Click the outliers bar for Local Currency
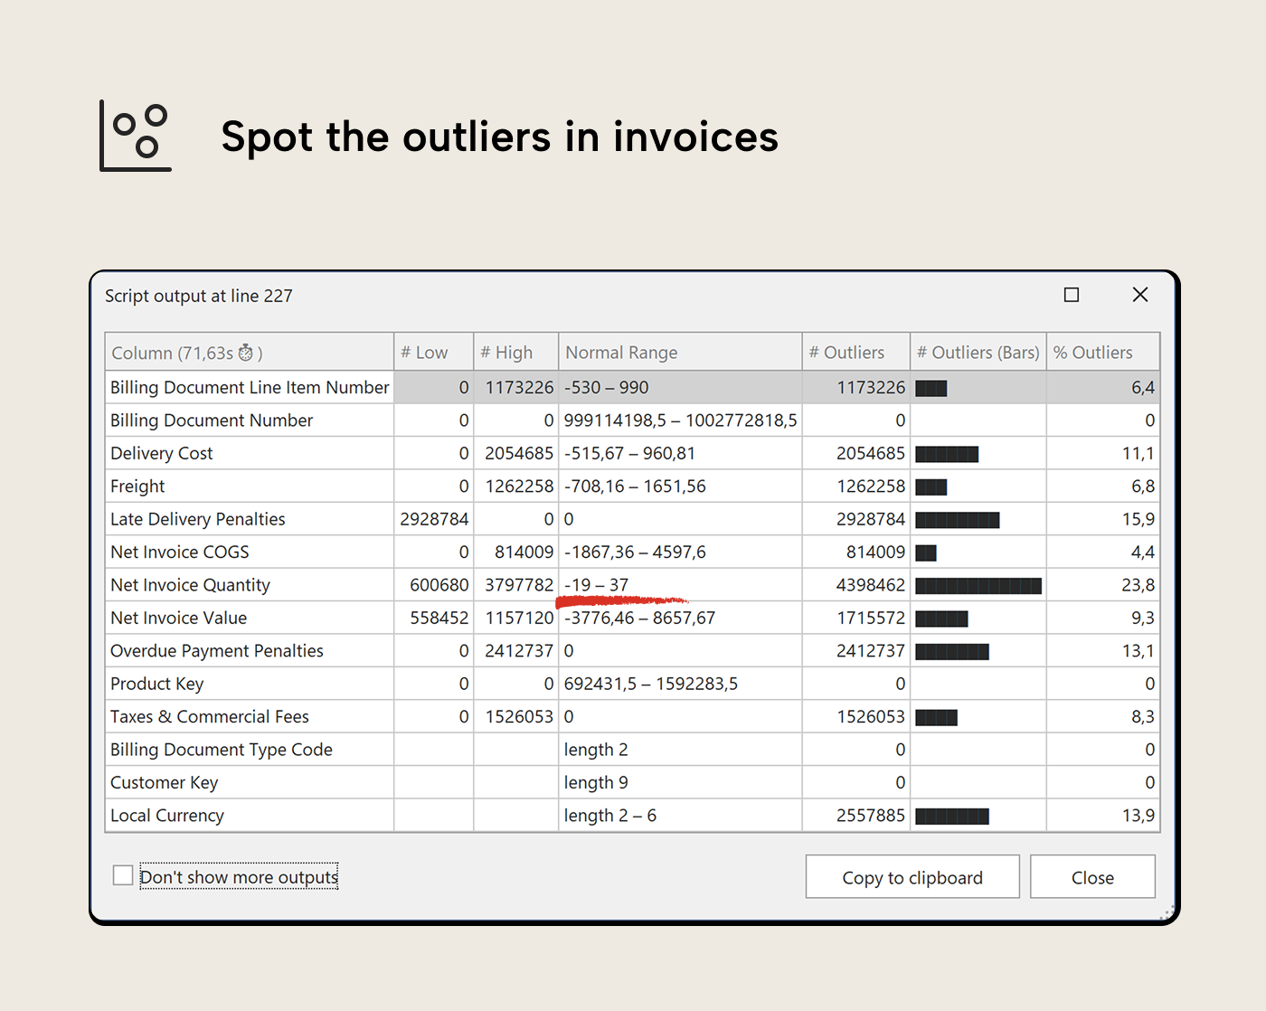Image resolution: width=1266 pixels, height=1011 pixels. coord(951,815)
